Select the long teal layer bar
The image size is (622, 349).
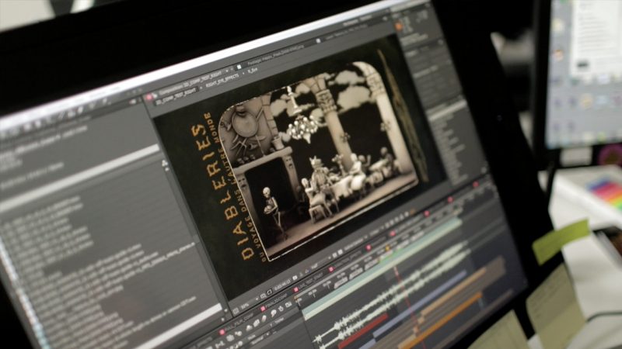381,268
